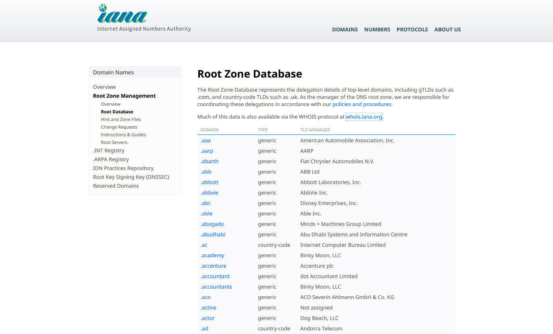553x334 pixels.
Task: Open Instructions & Guides
Action: click(x=123, y=135)
